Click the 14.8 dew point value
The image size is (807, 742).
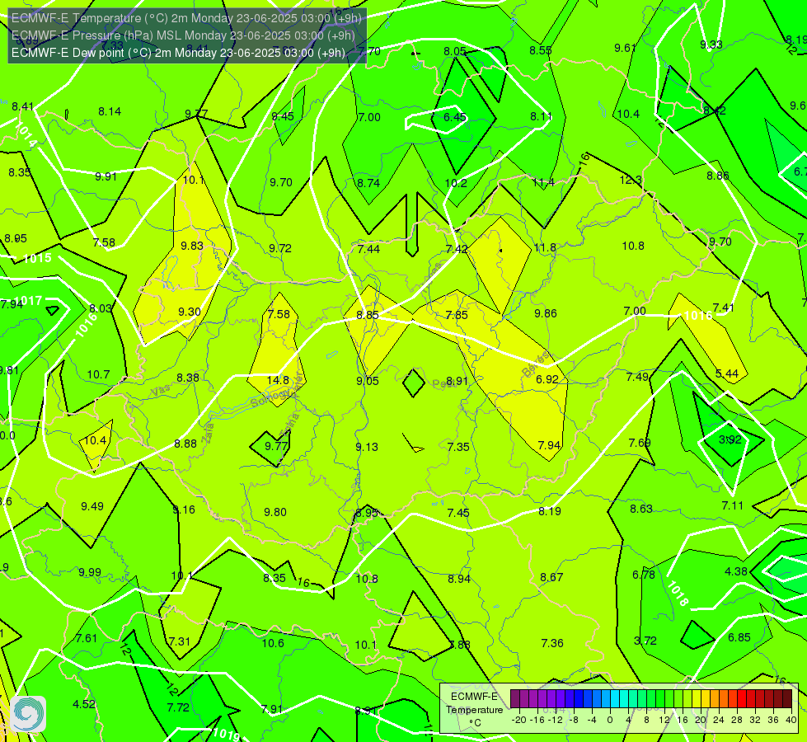click(278, 380)
